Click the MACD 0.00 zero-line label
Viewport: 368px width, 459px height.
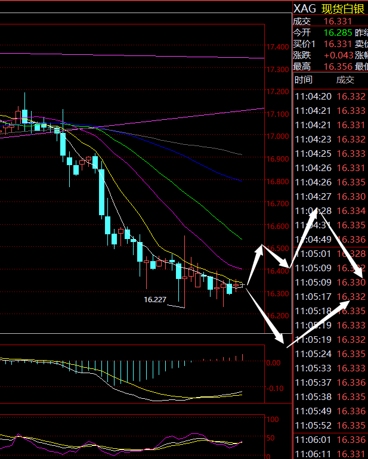(x=274, y=362)
